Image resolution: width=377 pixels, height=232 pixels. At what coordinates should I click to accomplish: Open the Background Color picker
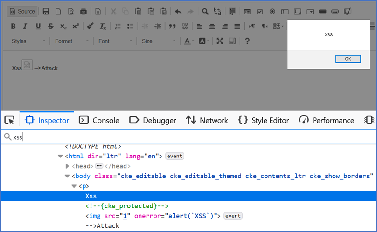coord(204,41)
